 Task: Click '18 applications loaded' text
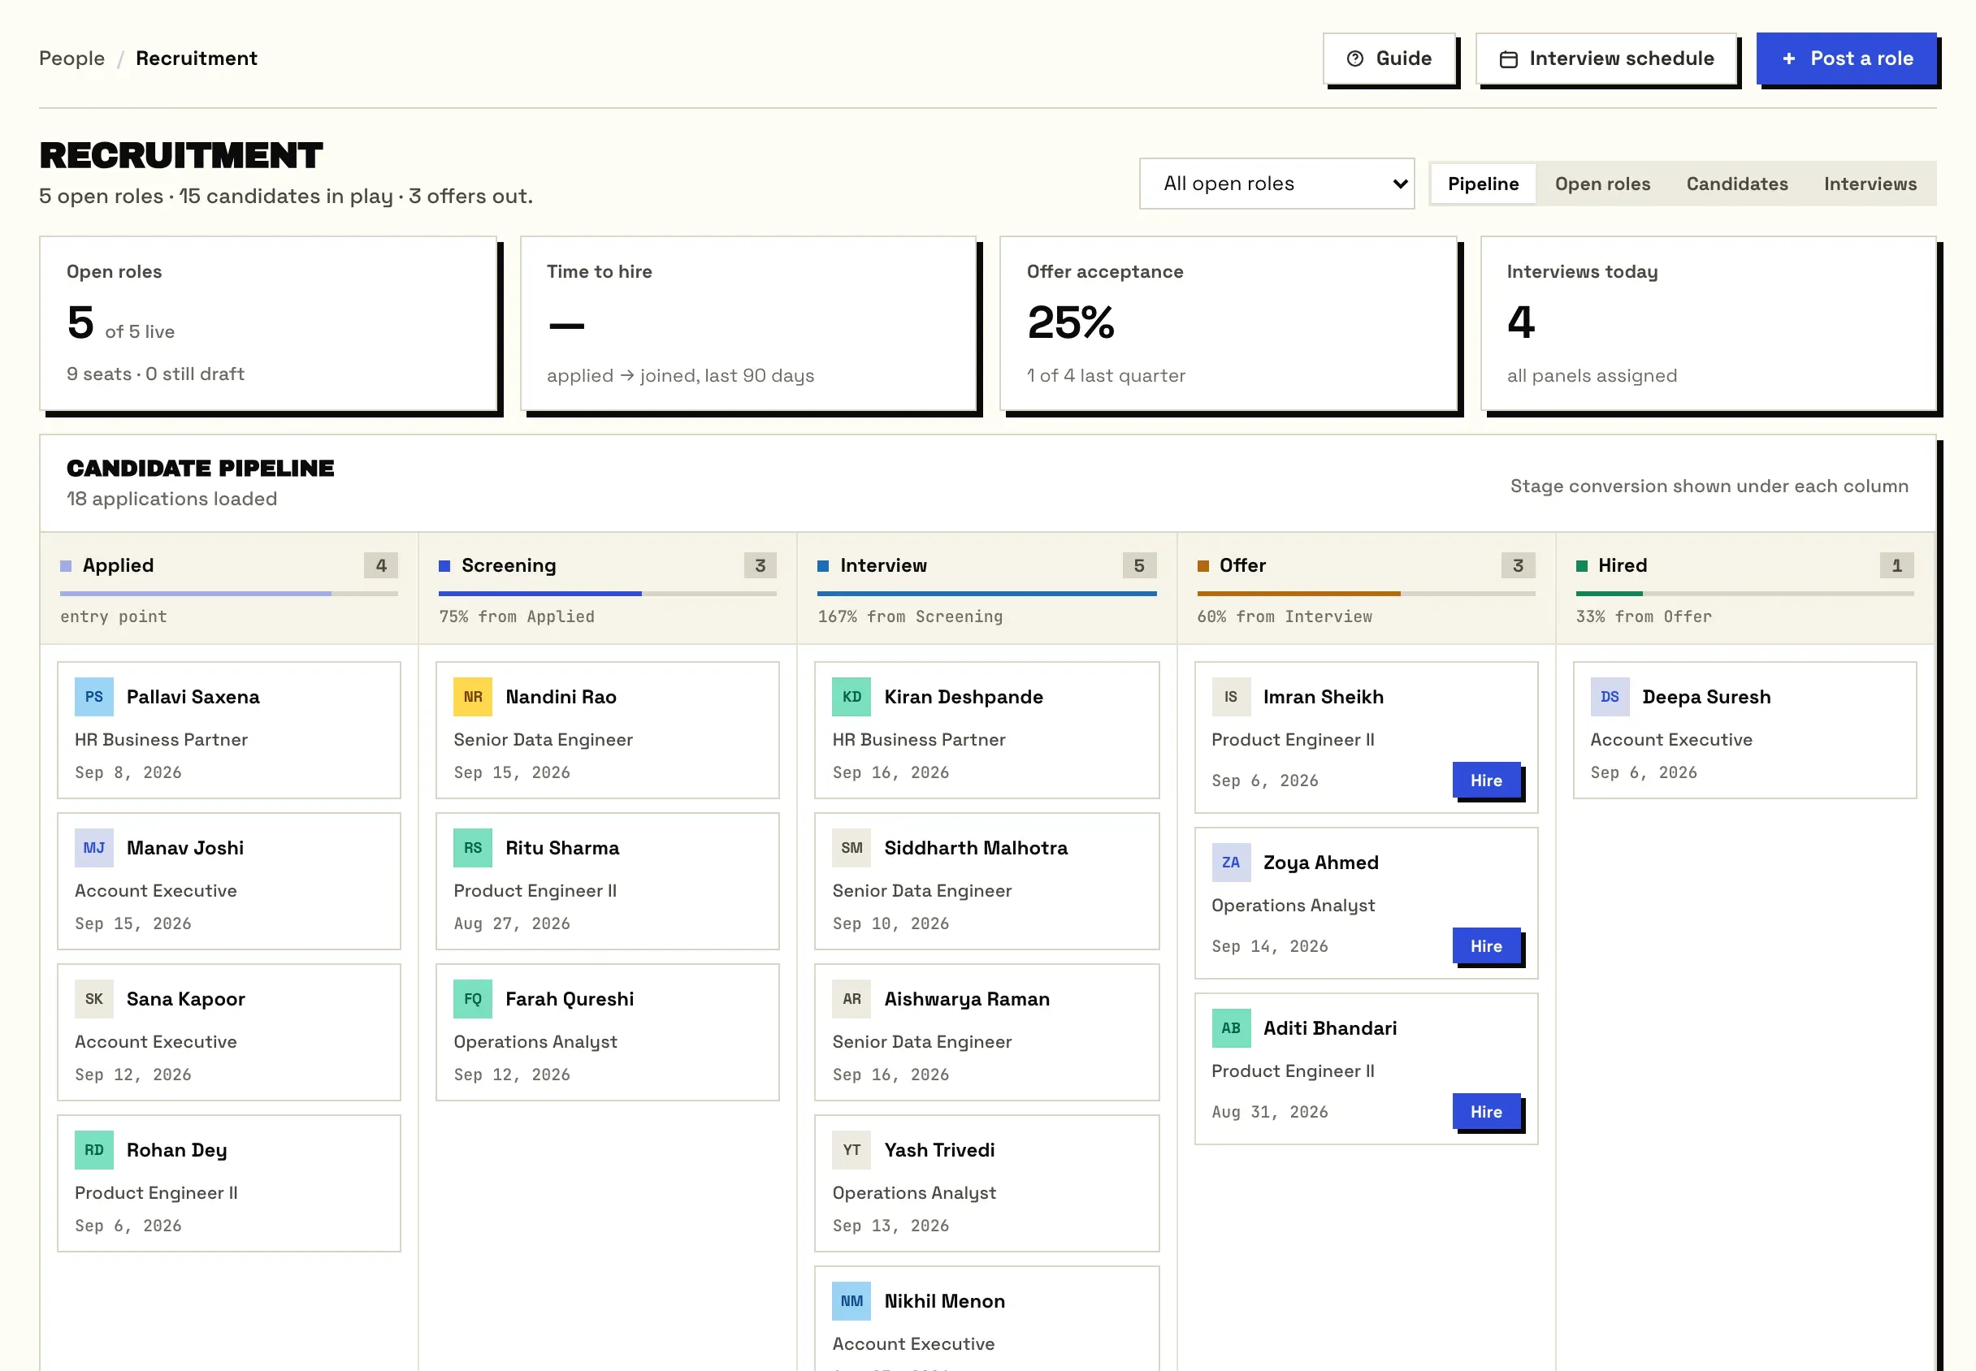pyautogui.click(x=171, y=499)
